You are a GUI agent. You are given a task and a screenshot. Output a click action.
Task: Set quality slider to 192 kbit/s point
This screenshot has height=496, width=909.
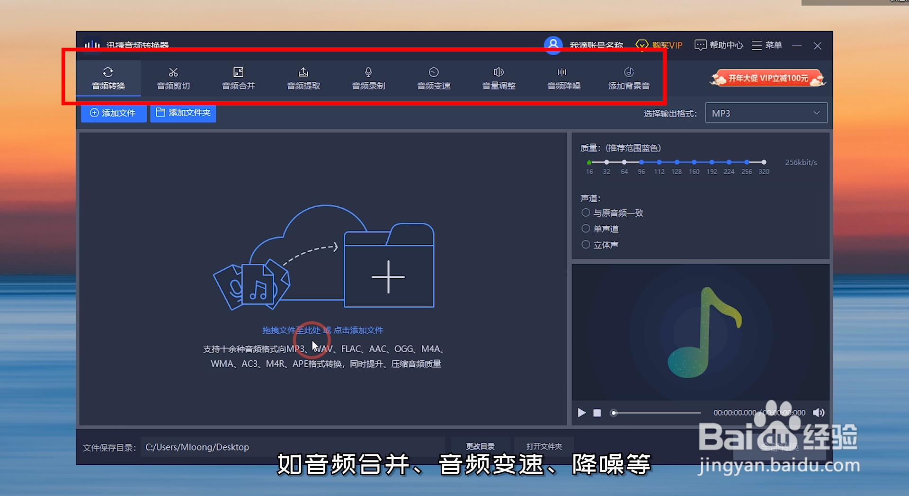[712, 162]
